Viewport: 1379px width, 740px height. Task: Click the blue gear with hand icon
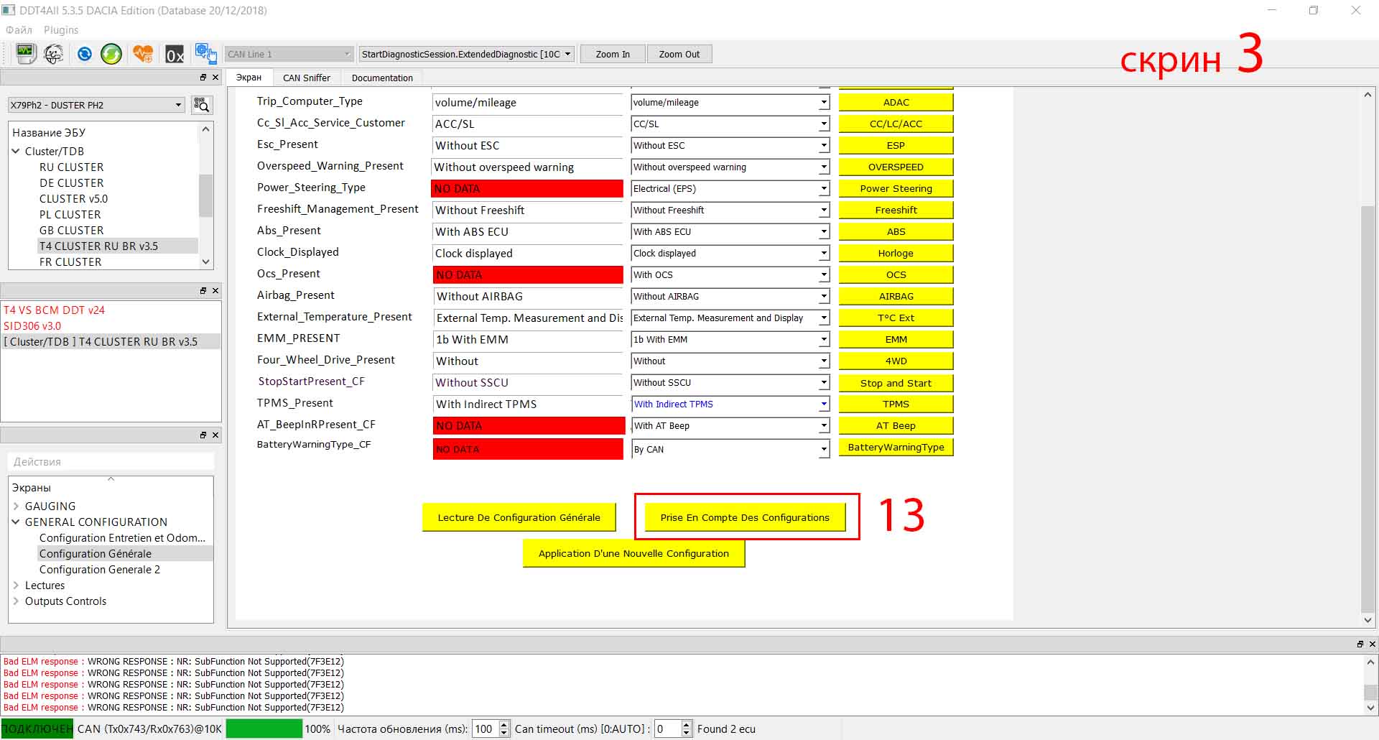point(205,54)
